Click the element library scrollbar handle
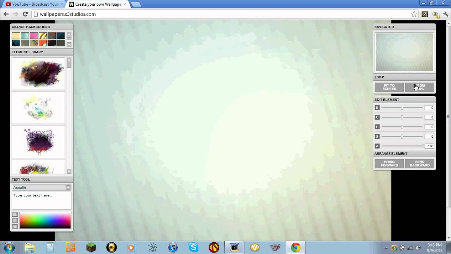This screenshot has width=451, height=254. coord(69,65)
